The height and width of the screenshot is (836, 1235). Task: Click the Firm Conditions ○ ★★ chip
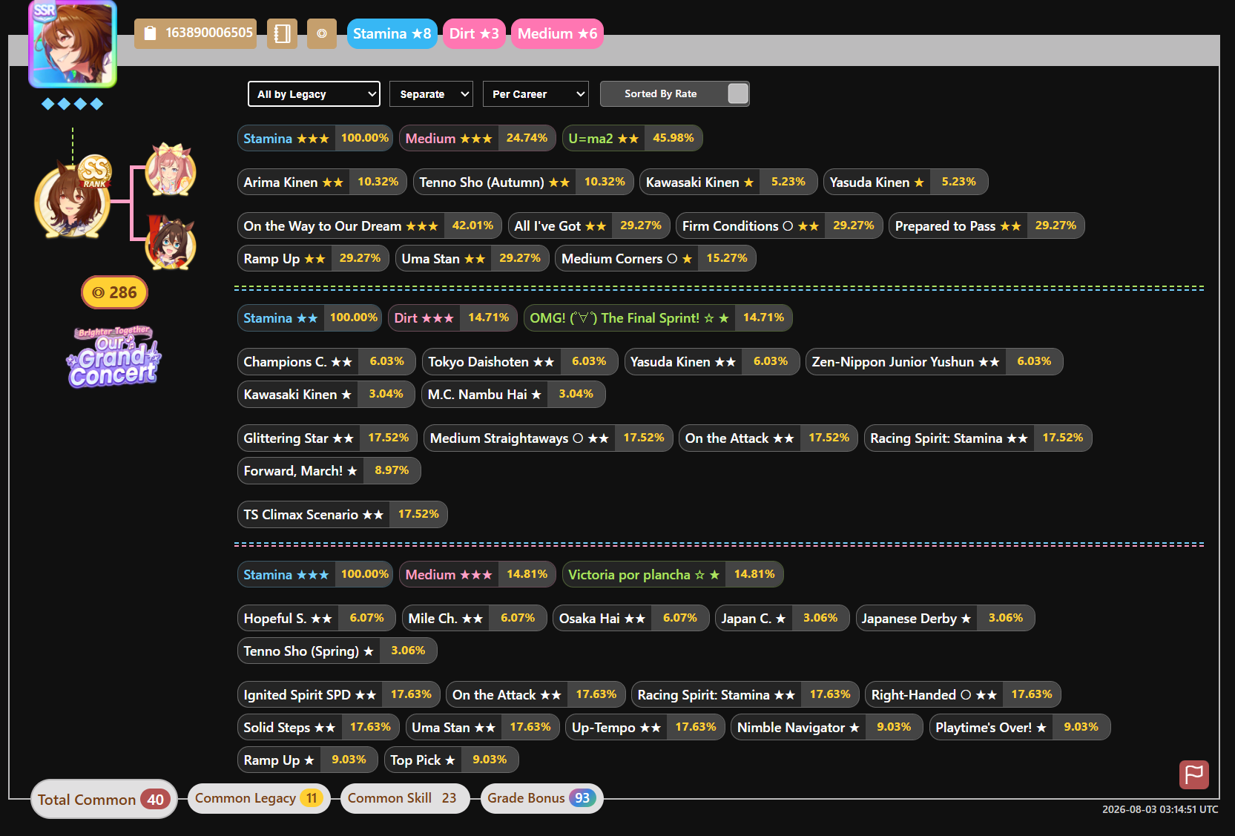(780, 226)
